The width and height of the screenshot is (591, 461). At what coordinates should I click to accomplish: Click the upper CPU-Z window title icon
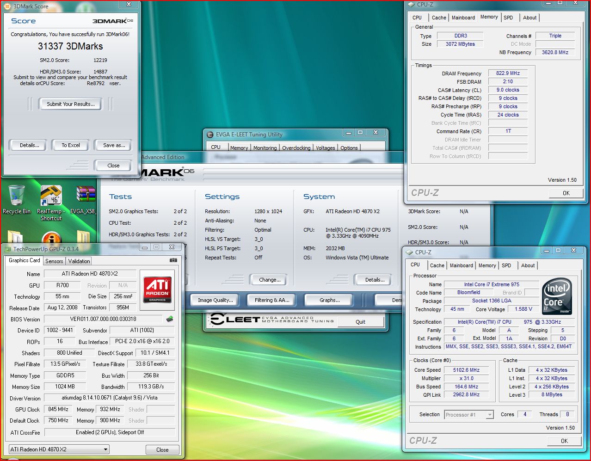click(x=411, y=4)
